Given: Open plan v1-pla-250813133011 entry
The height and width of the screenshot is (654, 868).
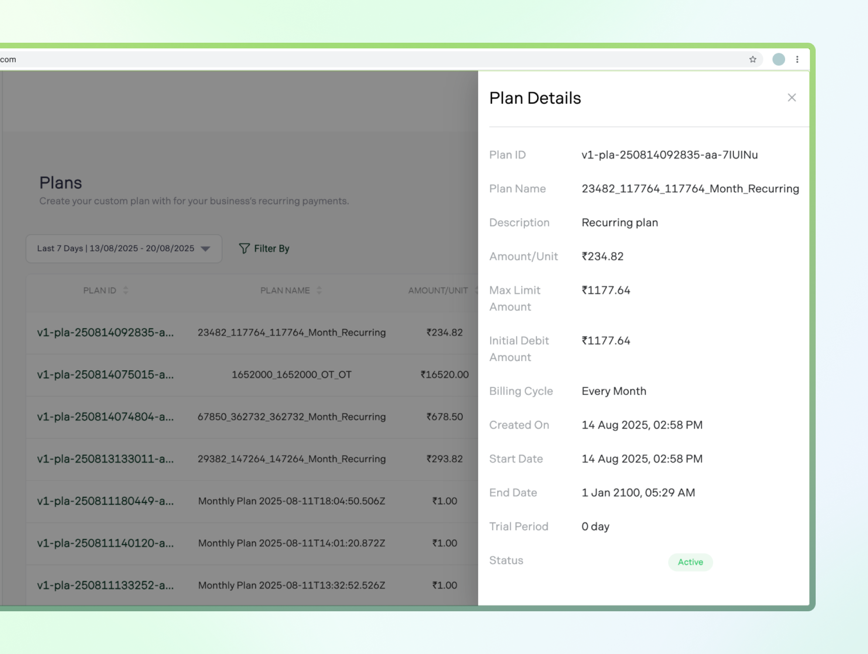Looking at the screenshot, I should [x=105, y=459].
